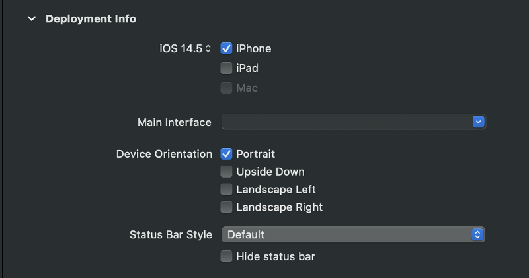529x278 pixels.
Task: Click the 'iPad' label text
Action: coord(247,68)
